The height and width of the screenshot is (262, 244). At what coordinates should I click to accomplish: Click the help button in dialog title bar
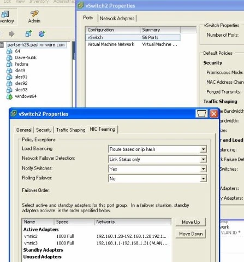(201, 114)
